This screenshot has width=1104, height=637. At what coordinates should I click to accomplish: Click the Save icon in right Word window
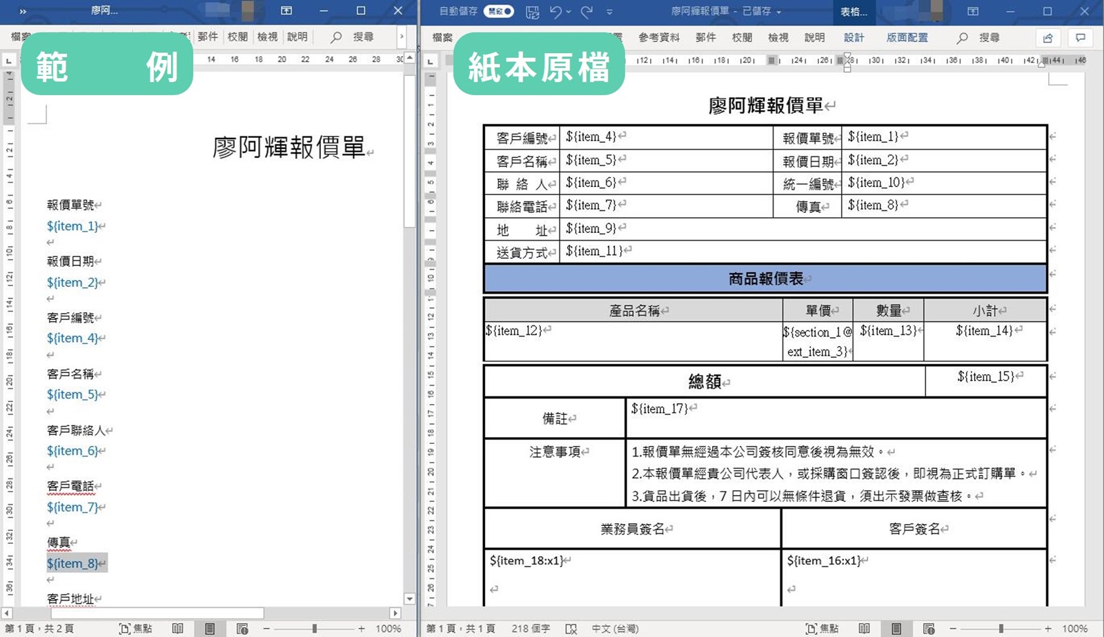tap(532, 12)
